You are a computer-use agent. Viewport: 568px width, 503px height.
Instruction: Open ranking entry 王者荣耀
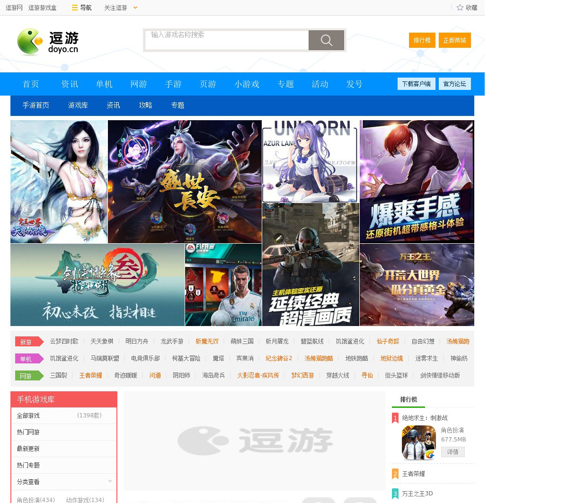tap(413, 474)
